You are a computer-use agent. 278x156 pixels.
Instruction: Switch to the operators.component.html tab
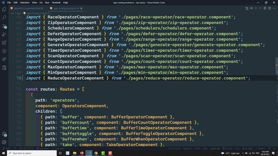(x=27, y=8)
